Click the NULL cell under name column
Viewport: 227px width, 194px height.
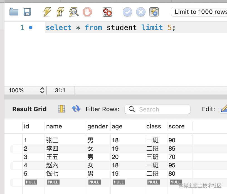tap(53, 182)
